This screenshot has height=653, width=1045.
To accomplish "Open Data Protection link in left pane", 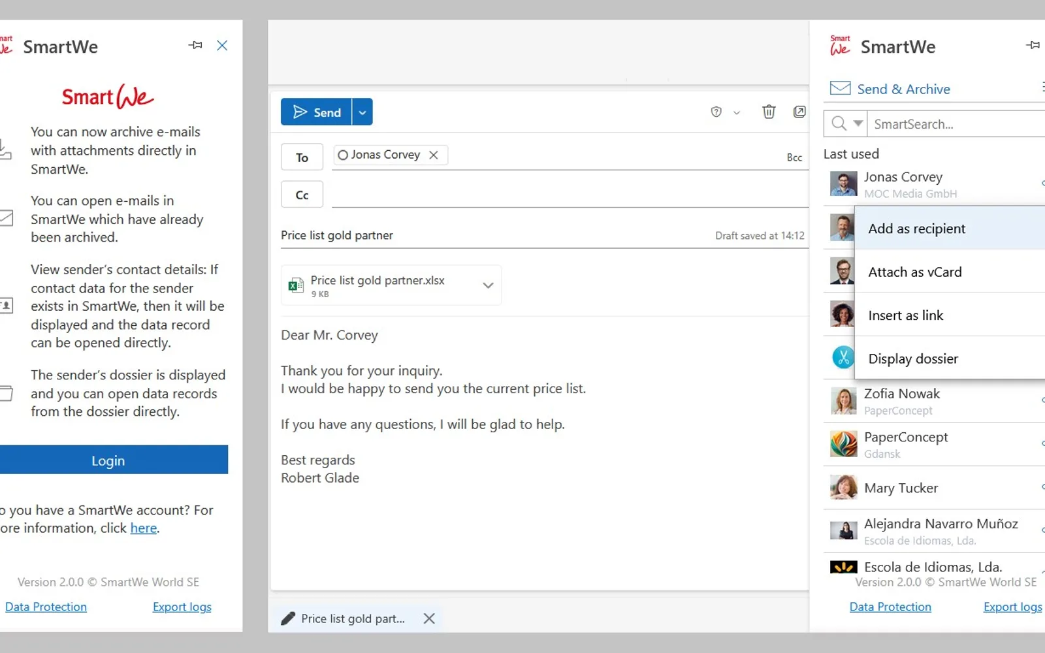I will tap(46, 607).
